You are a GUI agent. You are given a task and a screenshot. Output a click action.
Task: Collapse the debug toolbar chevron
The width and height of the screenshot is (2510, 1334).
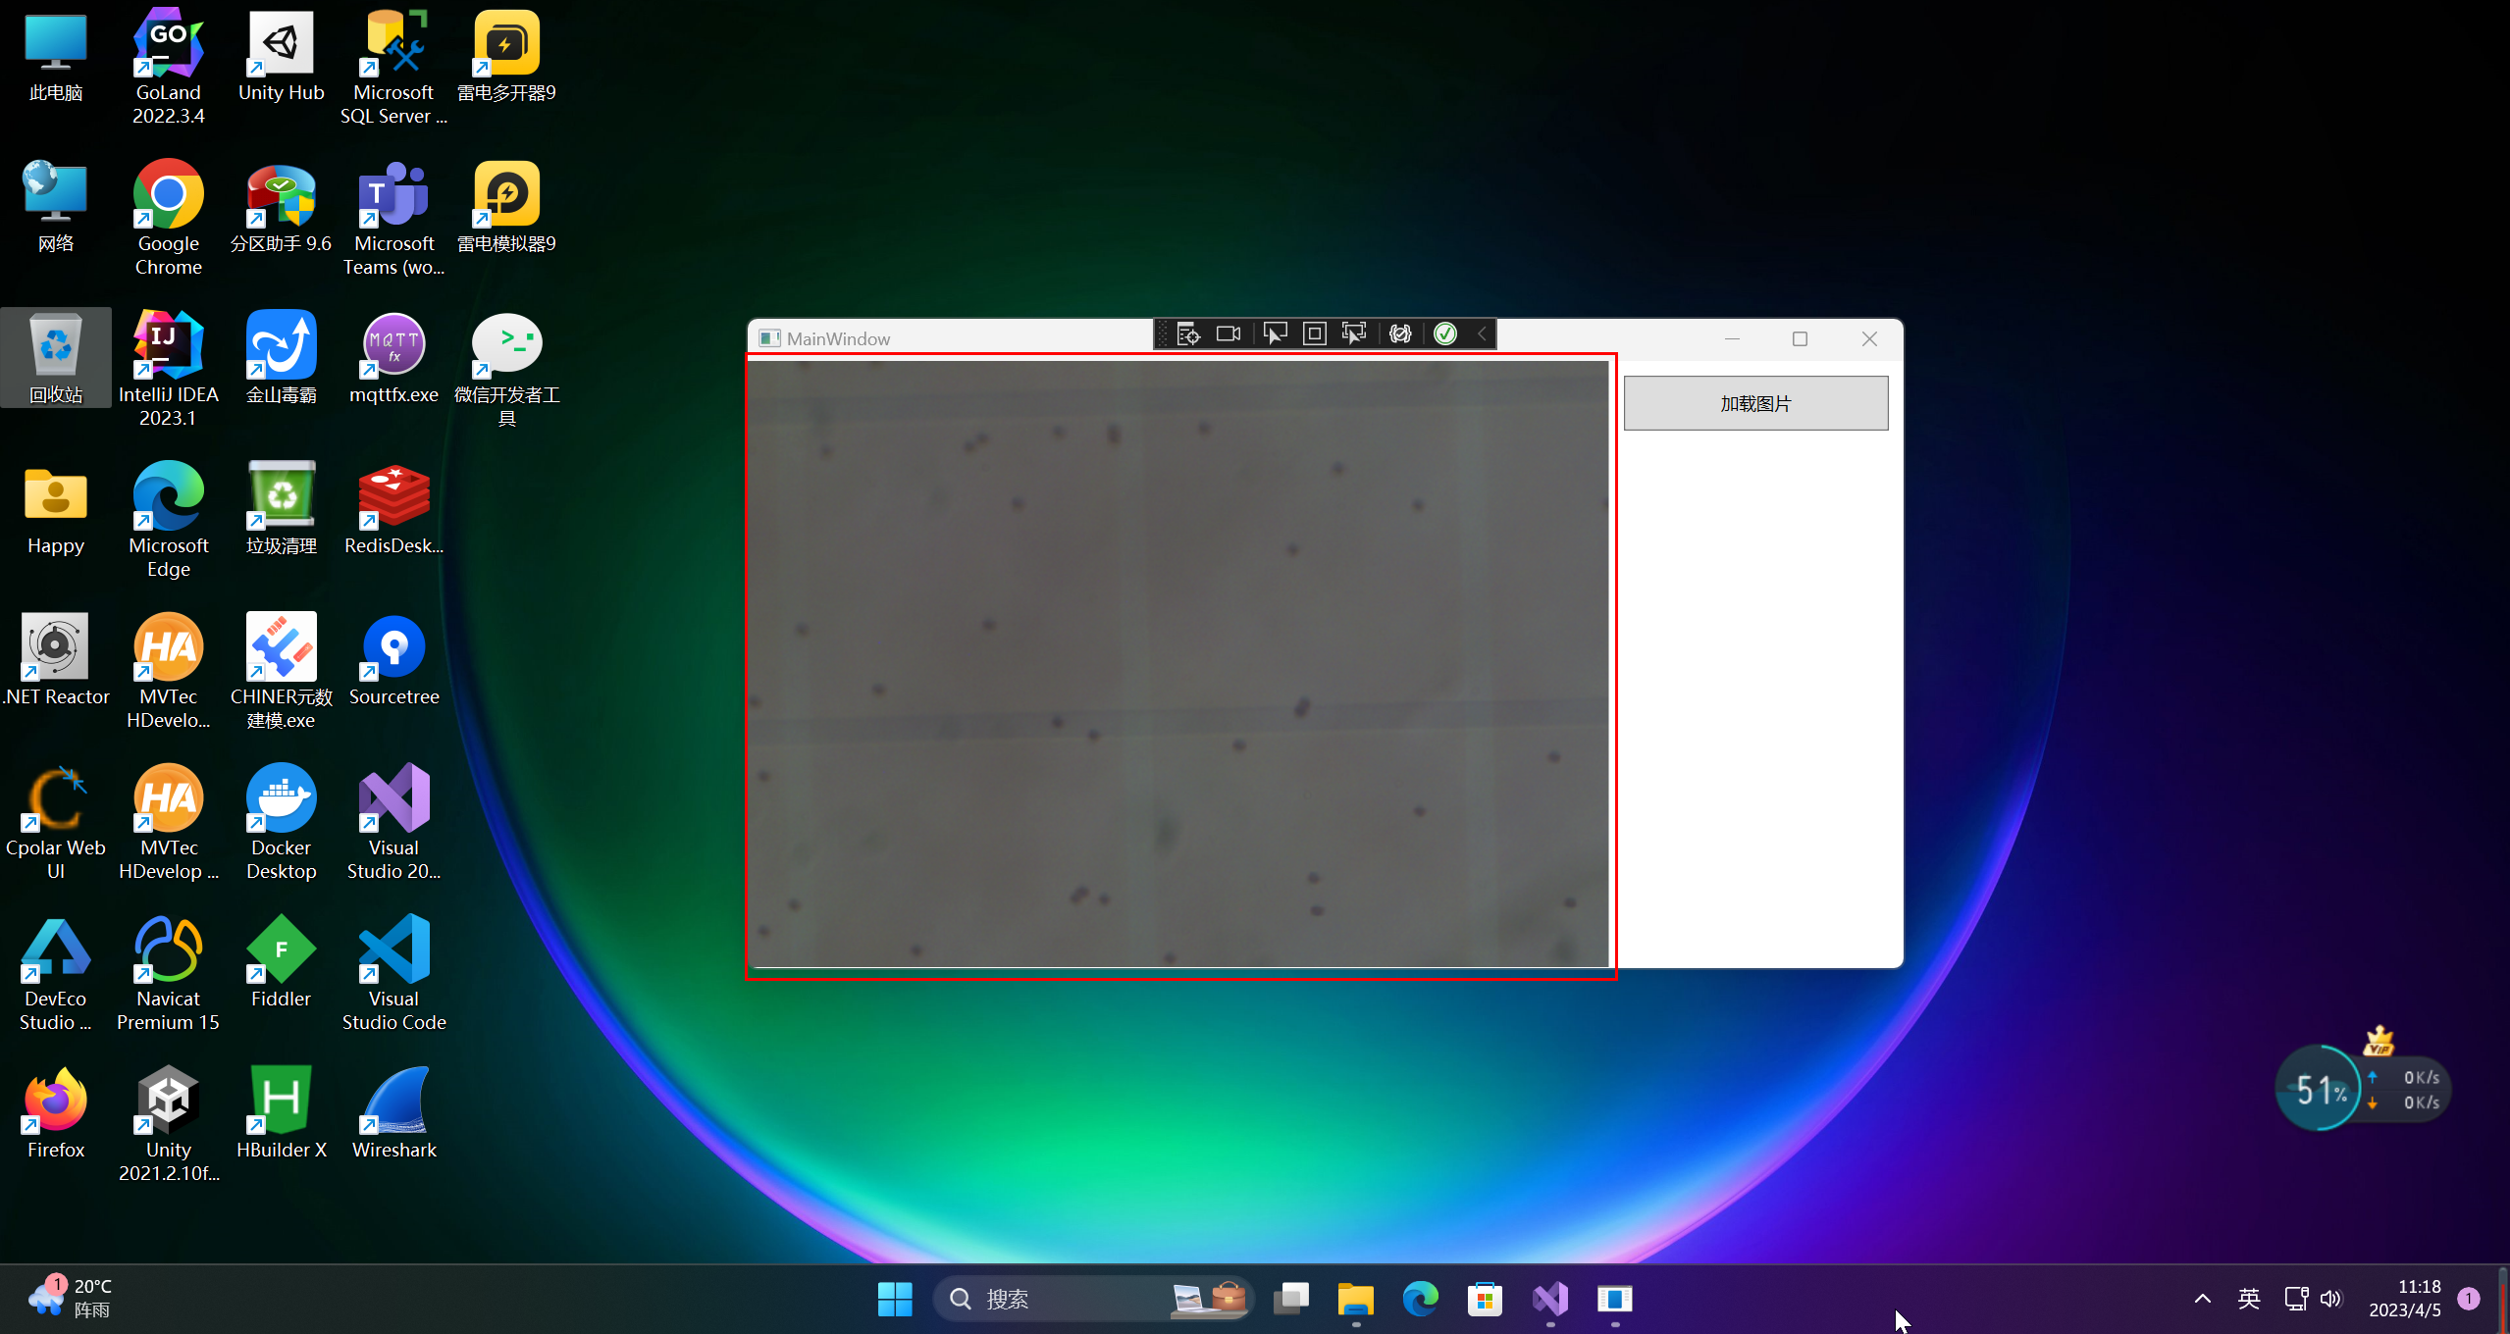click(x=1482, y=334)
